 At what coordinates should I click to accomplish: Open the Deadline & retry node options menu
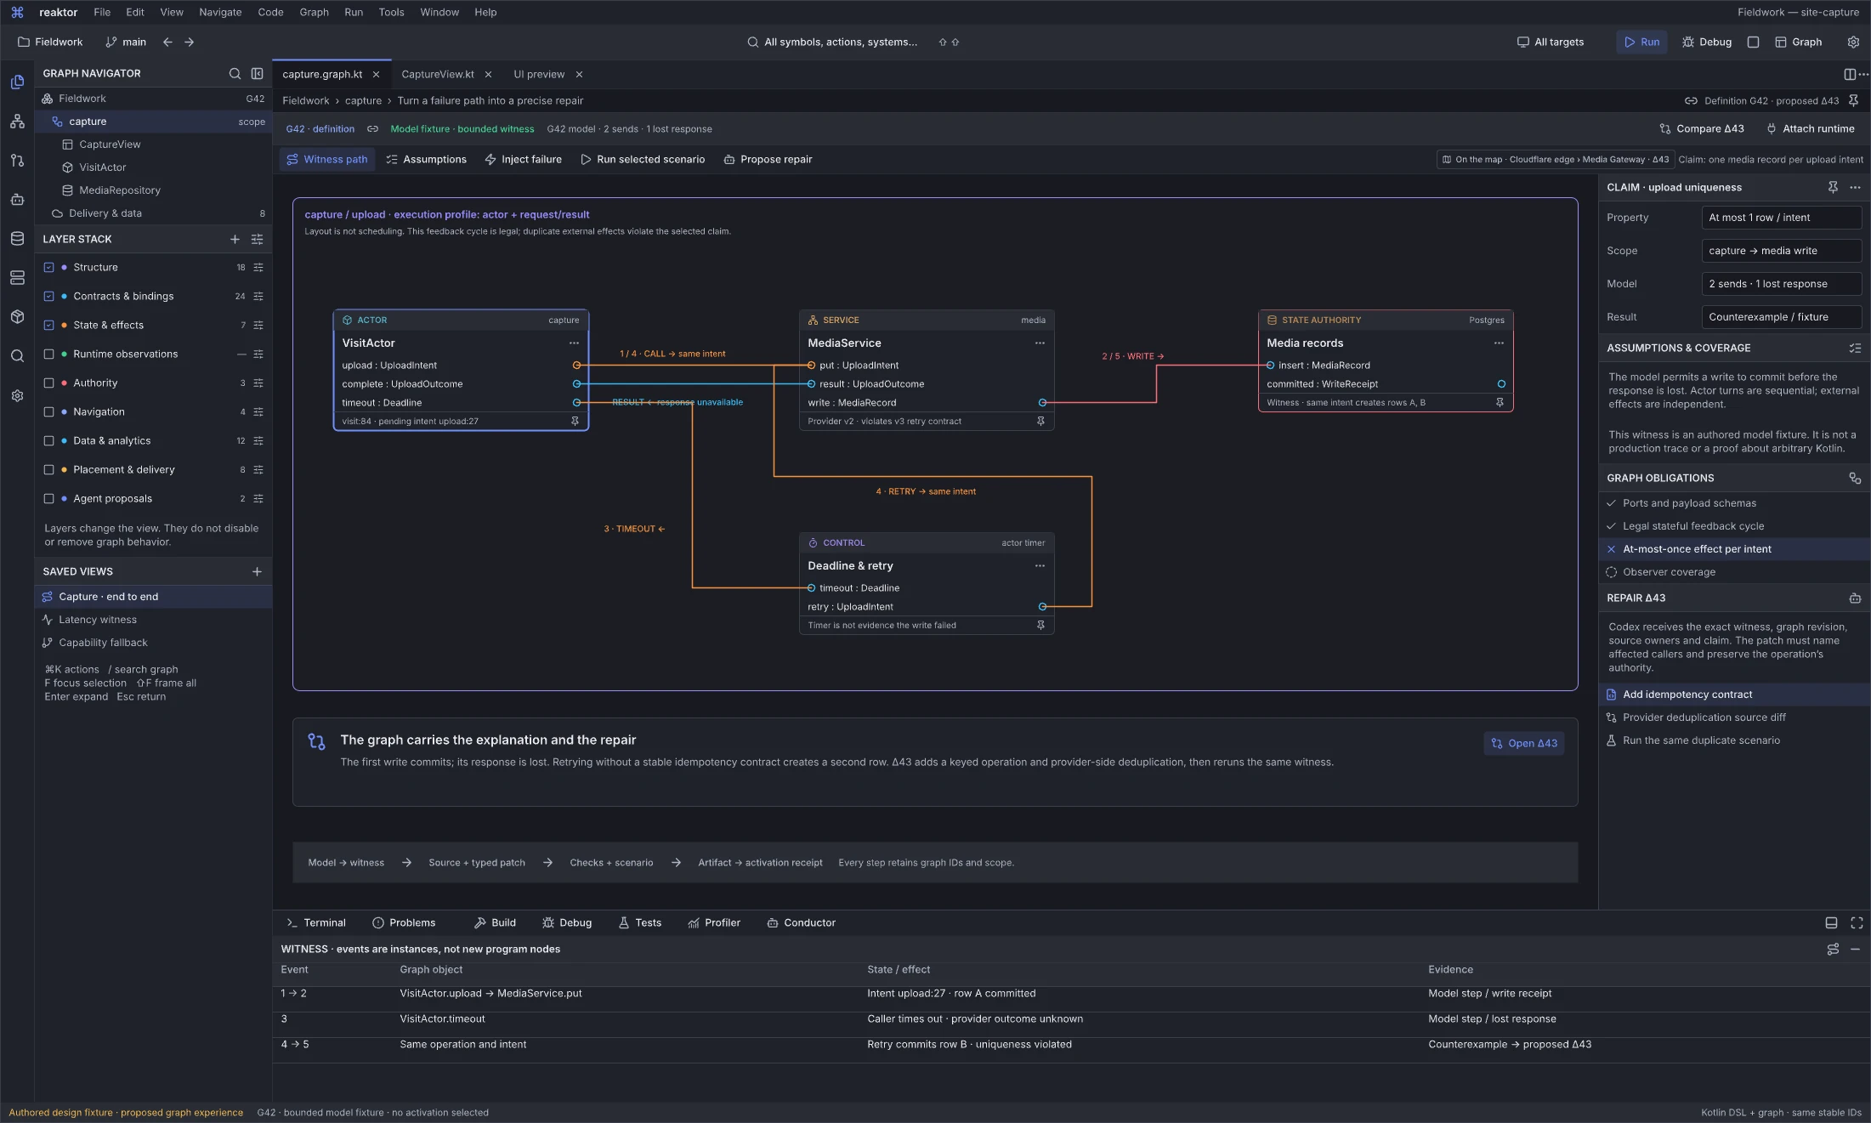(1040, 566)
